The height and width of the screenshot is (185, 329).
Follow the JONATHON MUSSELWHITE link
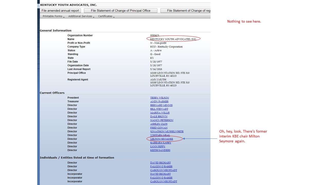coord(167,132)
